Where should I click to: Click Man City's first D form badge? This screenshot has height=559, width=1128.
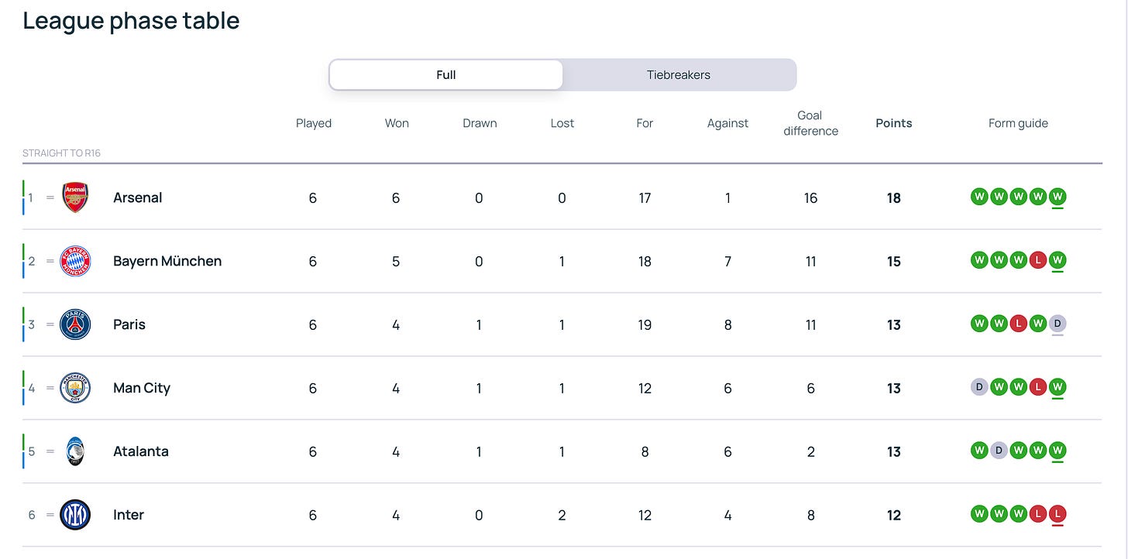point(979,387)
